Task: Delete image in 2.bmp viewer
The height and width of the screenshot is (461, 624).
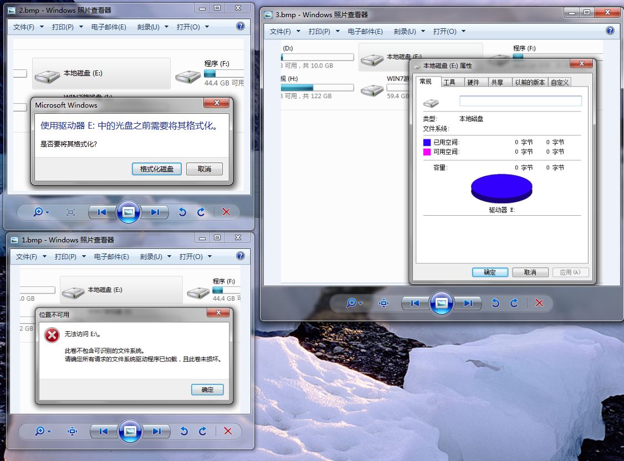Action: 226,212
